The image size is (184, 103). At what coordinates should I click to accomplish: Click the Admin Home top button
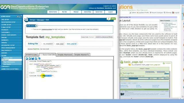pos(53,12)
